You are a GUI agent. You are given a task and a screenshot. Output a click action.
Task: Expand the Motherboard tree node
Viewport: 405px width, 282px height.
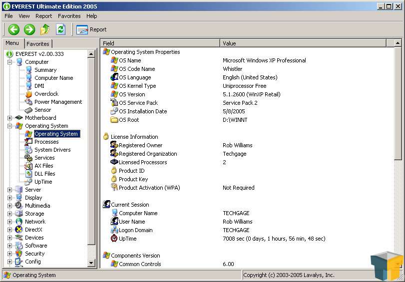(9, 118)
